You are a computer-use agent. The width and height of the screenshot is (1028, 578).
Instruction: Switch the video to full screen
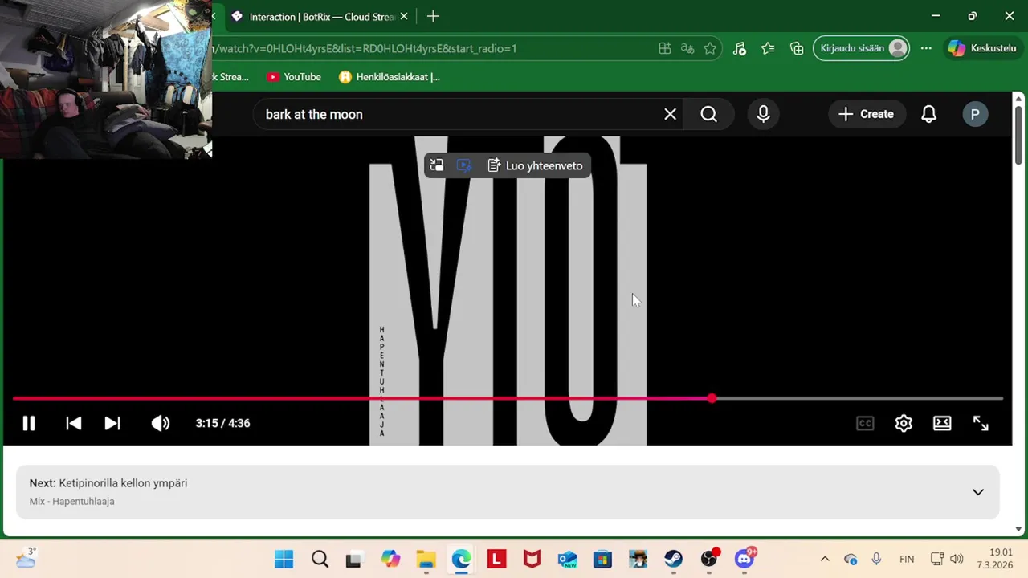tap(981, 423)
